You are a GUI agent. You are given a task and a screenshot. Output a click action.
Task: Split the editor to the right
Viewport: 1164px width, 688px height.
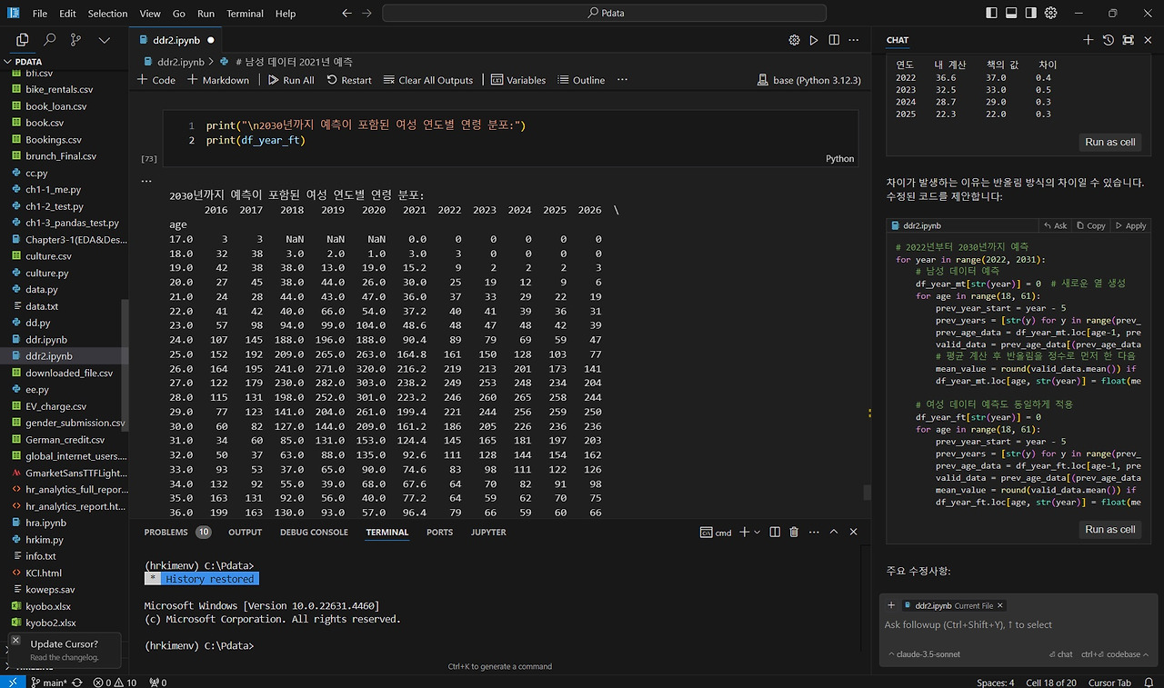click(834, 40)
